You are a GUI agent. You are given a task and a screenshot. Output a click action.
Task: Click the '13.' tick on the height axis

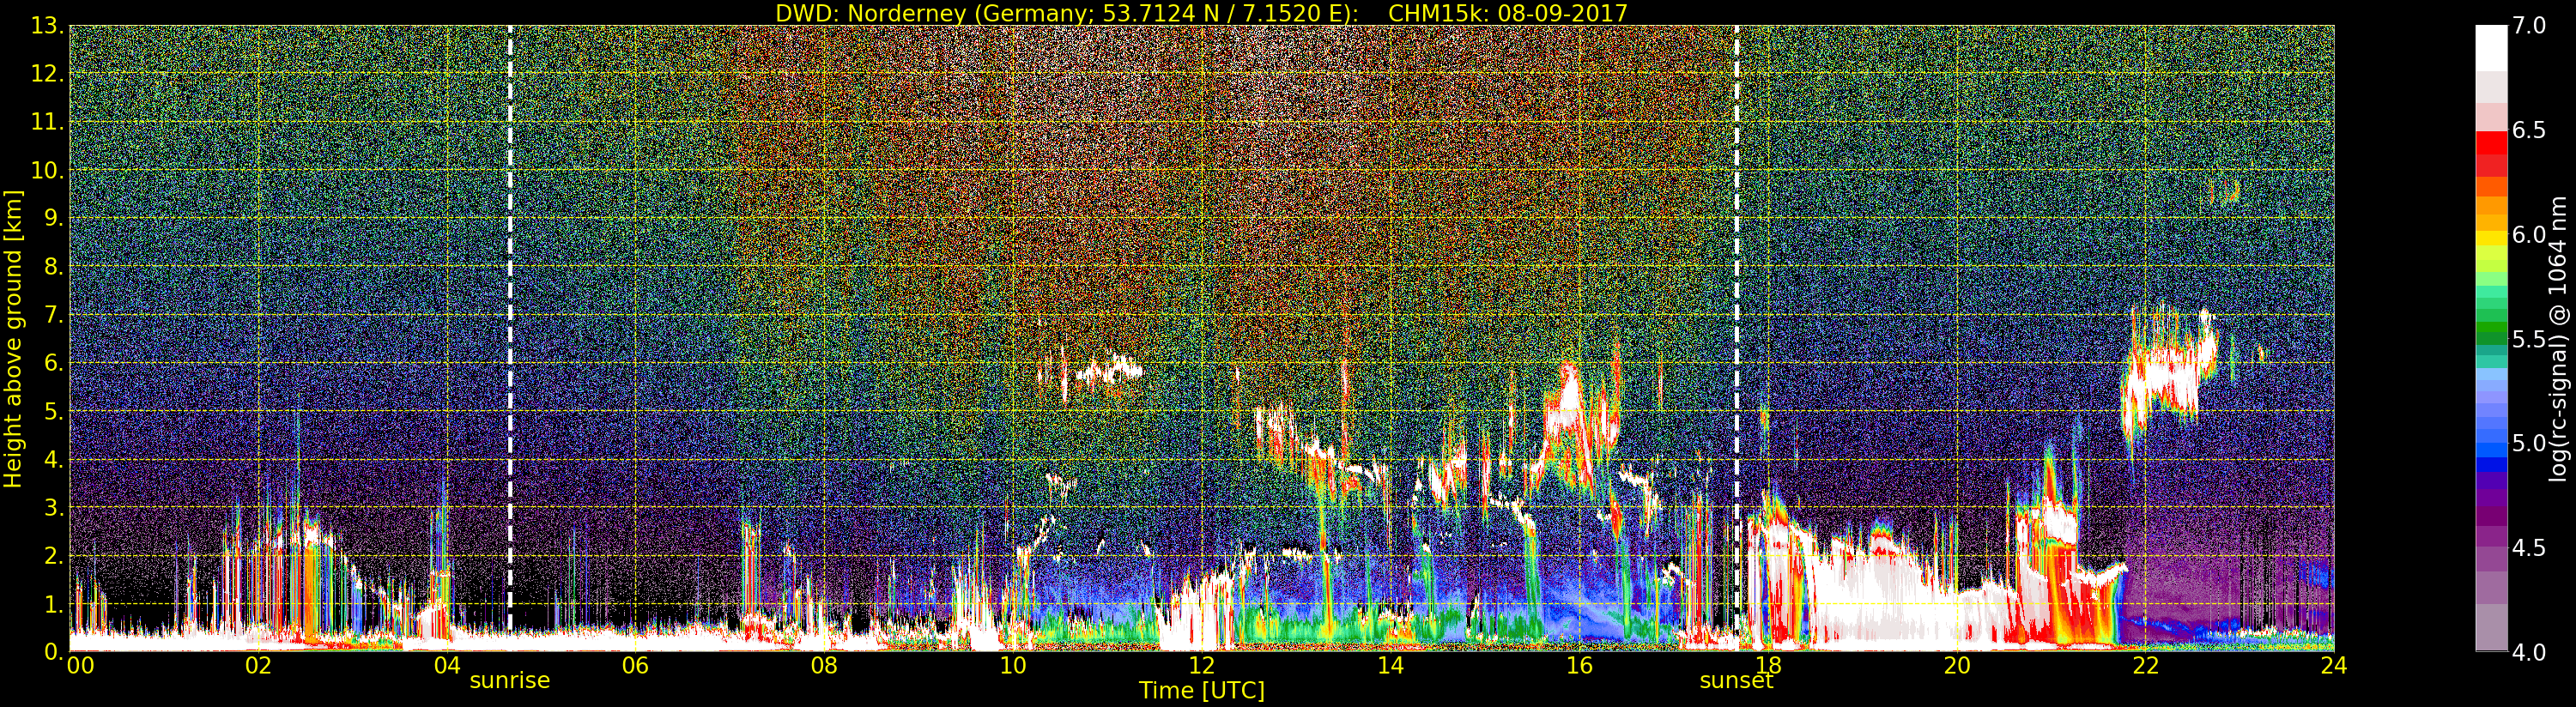pos(48,26)
